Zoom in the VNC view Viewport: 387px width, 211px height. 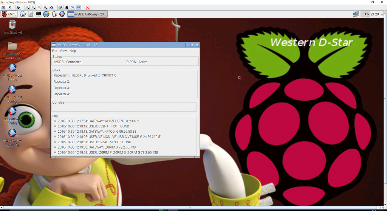33,8
